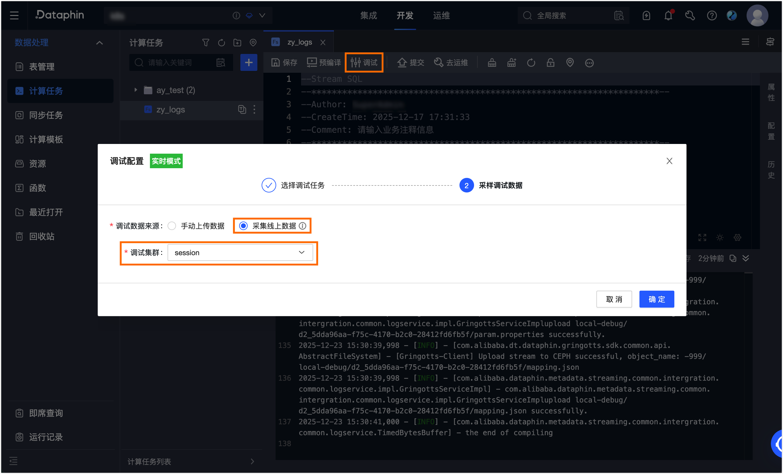Viewport: 783px width, 474px height.
Task: Expand the ay_test folder
Action: [x=136, y=90]
